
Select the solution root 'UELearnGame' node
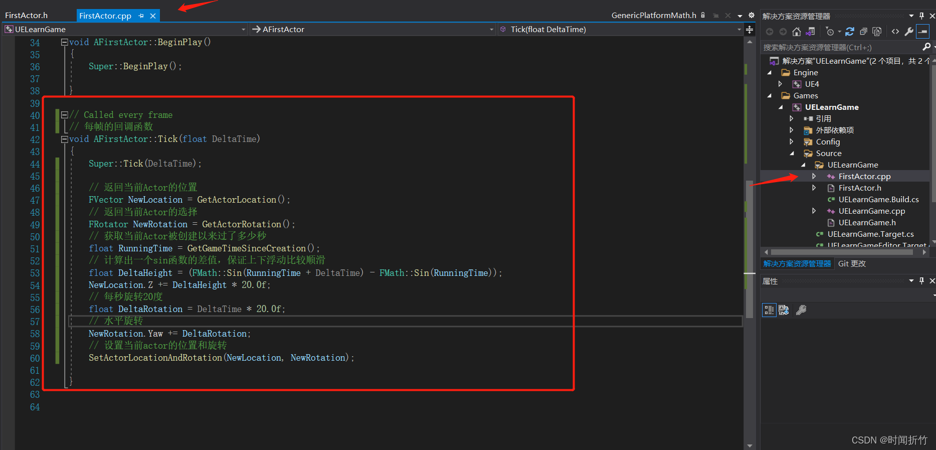click(x=856, y=61)
